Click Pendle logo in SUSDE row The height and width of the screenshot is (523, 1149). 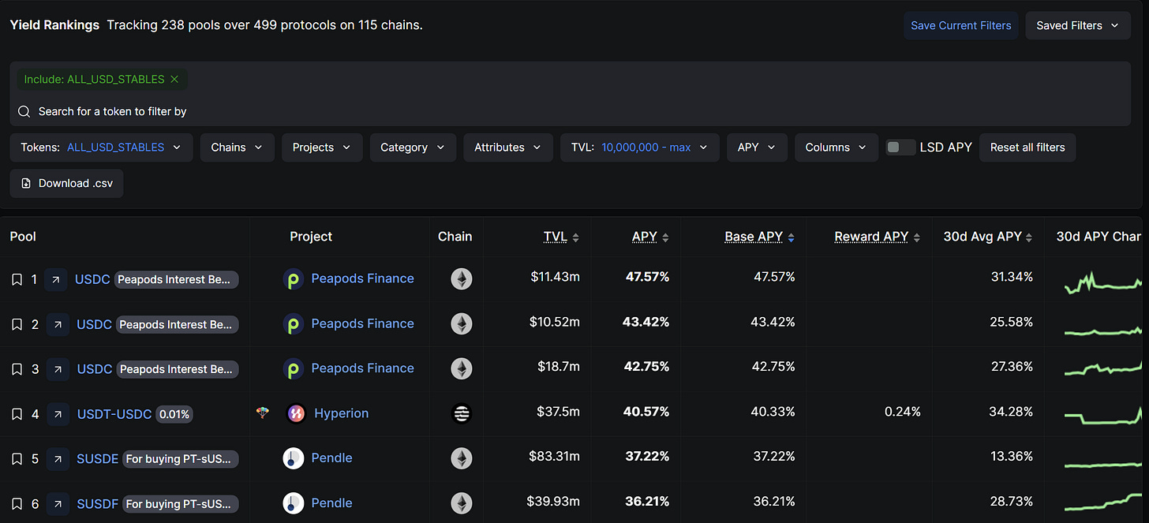(294, 458)
